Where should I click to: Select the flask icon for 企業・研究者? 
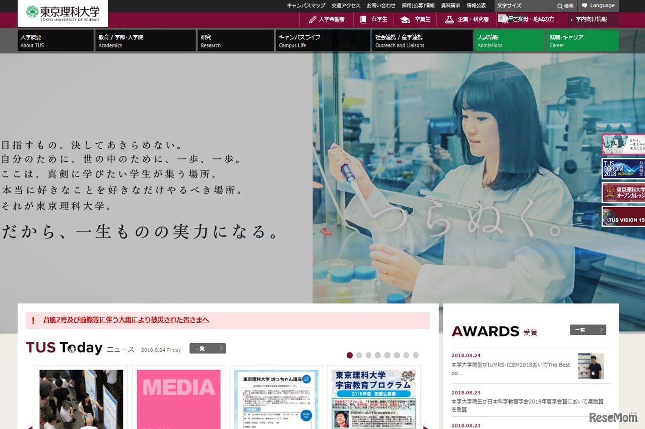449,20
